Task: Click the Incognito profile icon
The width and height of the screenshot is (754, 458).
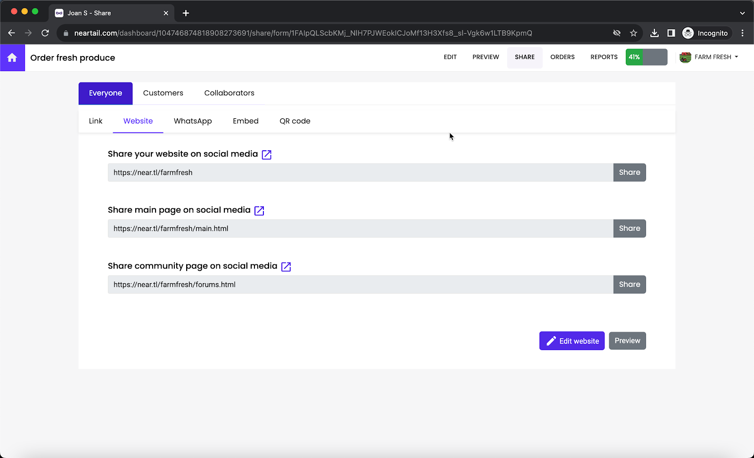Action: click(688, 33)
